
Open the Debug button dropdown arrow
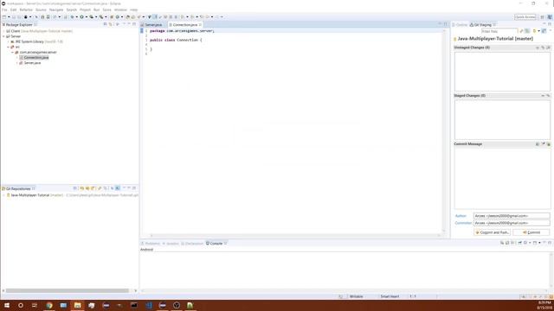(x=77, y=17)
